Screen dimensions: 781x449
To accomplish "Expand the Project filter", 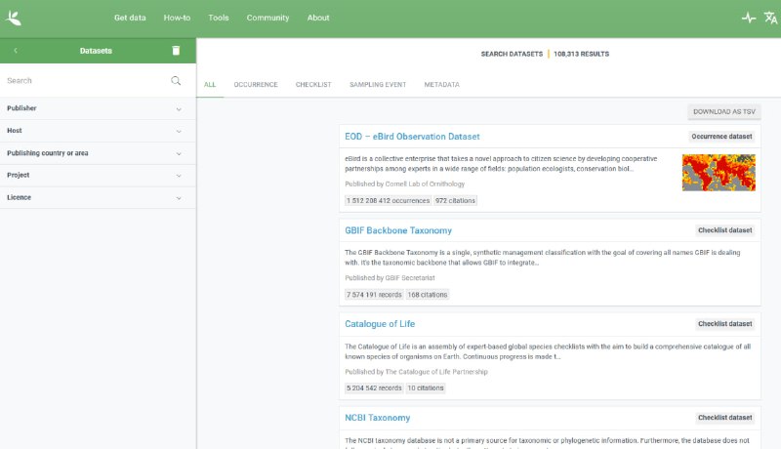I will (x=98, y=176).
